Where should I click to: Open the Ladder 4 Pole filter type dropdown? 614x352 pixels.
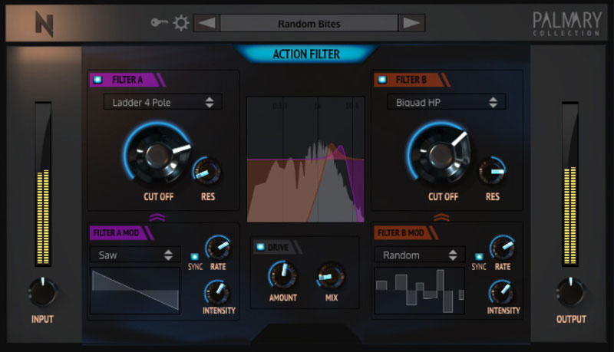(163, 102)
